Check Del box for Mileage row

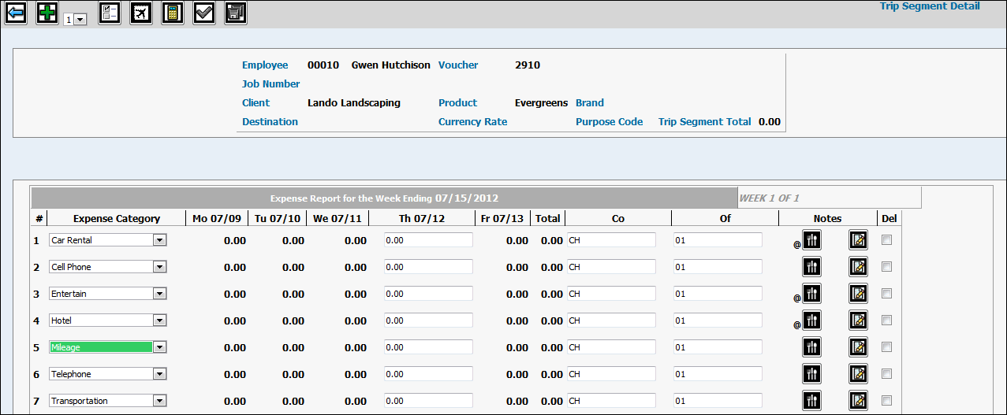click(x=887, y=347)
